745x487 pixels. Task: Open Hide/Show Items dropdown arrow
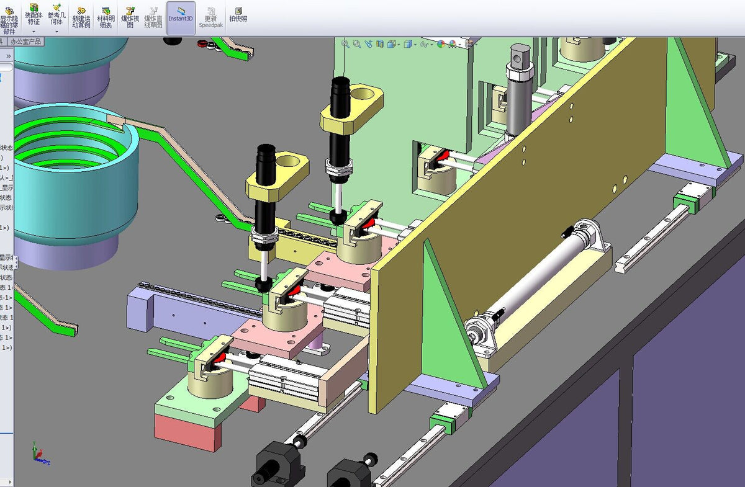pos(431,44)
